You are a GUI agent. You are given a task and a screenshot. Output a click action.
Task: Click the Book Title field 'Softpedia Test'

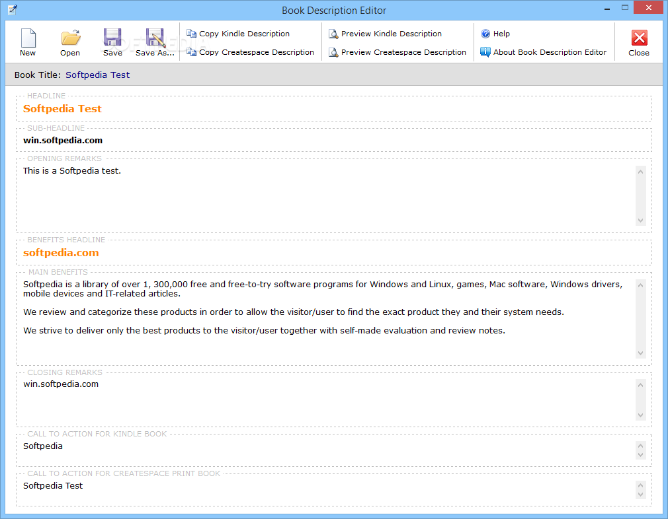(x=98, y=75)
